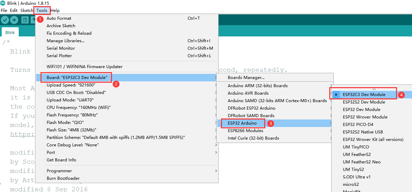The width and height of the screenshot is (412, 192).
Task: Expand Arduino ARM (32-bits) Boards
Action: 275,86
